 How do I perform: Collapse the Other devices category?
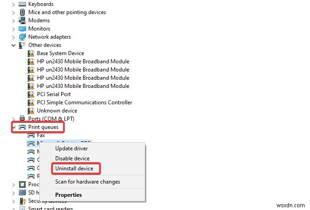click(x=14, y=45)
